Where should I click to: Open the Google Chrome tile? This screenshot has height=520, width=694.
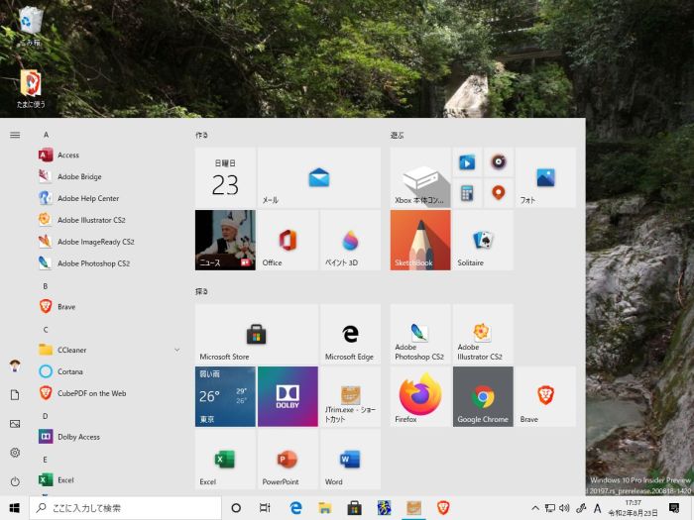(x=483, y=396)
